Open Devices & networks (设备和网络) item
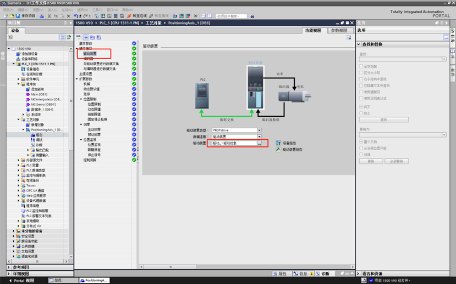The image size is (456, 284). pyautogui.click(x=29, y=59)
